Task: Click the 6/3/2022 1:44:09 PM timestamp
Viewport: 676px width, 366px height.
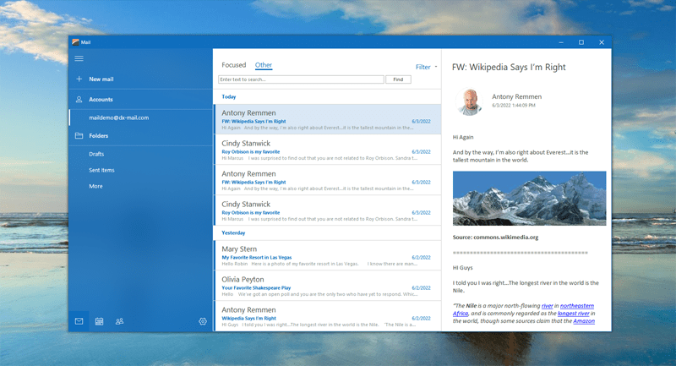Action: point(514,105)
